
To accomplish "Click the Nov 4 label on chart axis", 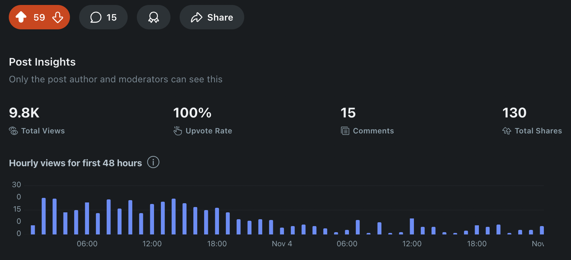I will pos(282,244).
